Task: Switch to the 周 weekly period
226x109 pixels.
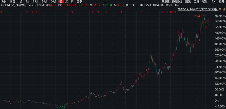Action: pos(67,2)
